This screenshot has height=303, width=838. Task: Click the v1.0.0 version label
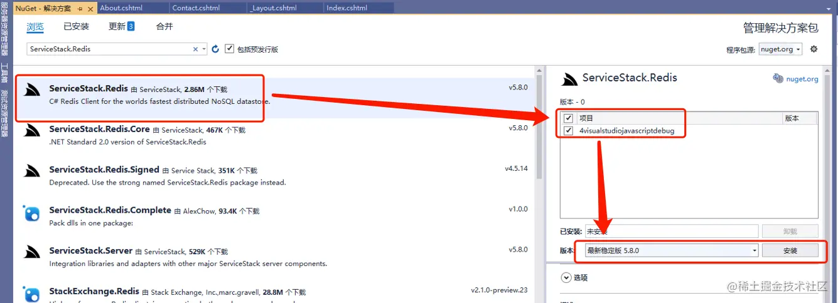(518, 209)
